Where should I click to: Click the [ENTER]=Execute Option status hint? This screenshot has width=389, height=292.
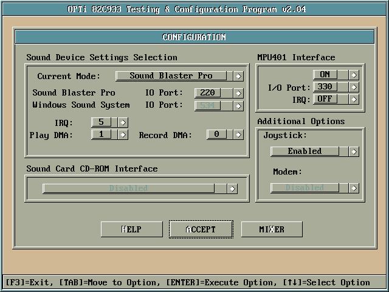click(221, 282)
